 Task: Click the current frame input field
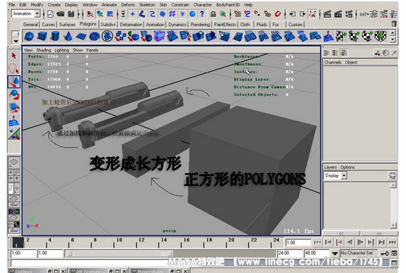pos(298,242)
